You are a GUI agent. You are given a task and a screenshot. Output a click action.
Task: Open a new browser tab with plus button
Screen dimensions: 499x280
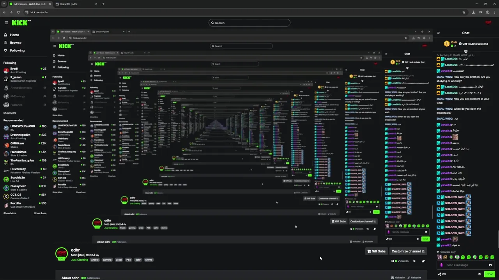pyautogui.click(x=103, y=4)
